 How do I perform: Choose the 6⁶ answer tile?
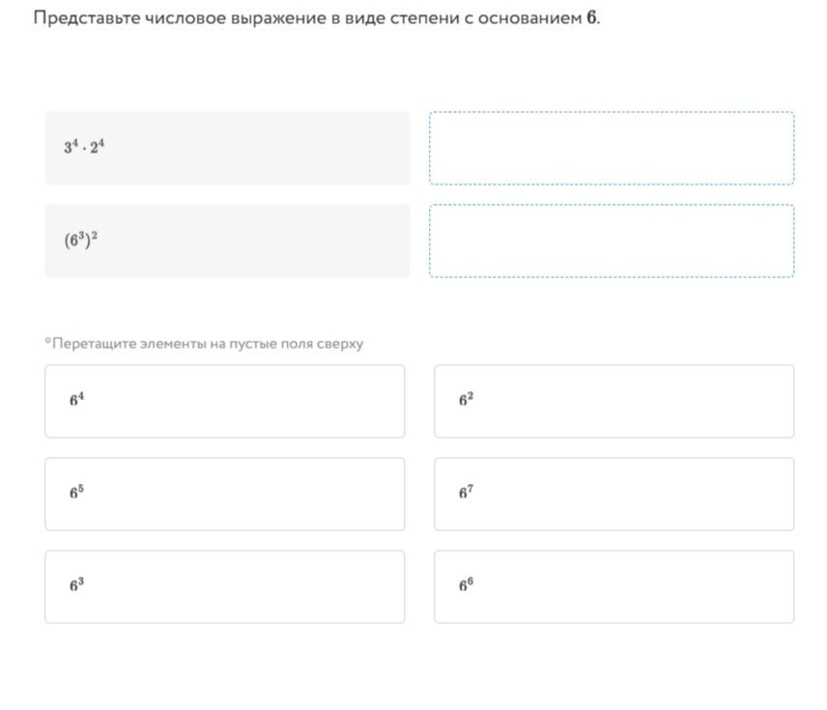(x=613, y=586)
